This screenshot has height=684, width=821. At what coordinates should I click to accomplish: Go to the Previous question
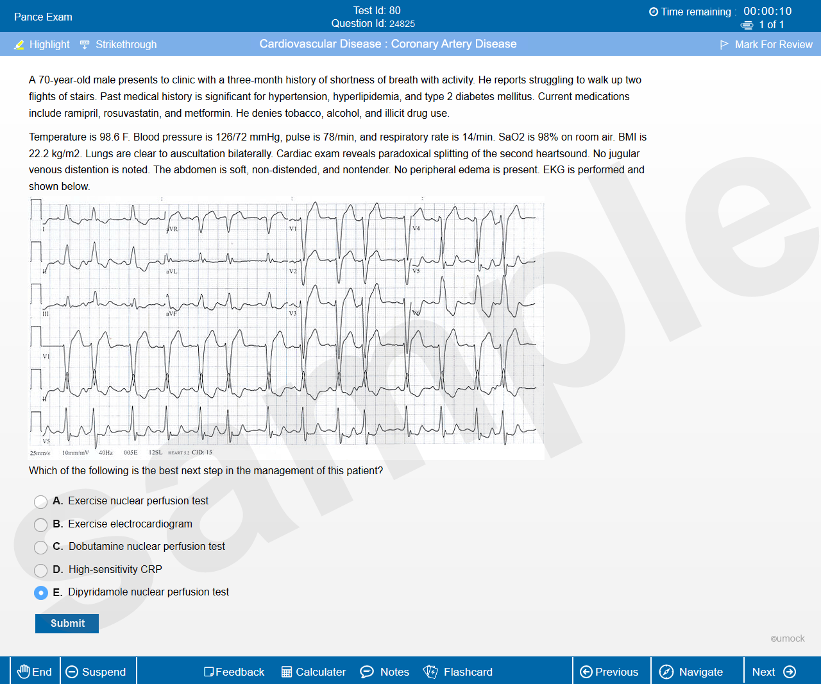coord(609,672)
